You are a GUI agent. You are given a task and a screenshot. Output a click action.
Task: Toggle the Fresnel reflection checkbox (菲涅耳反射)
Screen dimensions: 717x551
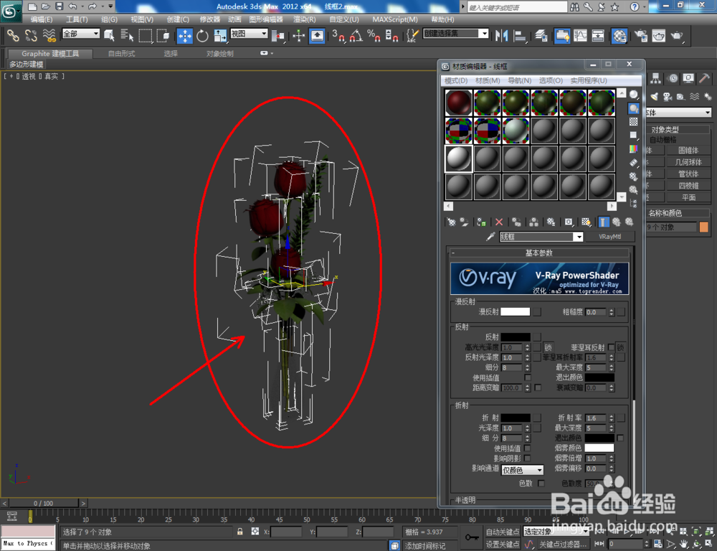click(612, 347)
